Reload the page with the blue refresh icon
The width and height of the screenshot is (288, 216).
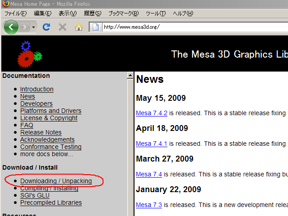[x=46, y=27]
